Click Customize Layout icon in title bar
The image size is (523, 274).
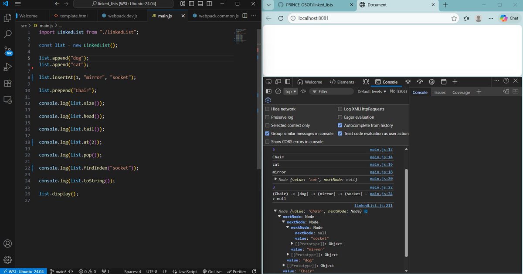pos(183,3)
